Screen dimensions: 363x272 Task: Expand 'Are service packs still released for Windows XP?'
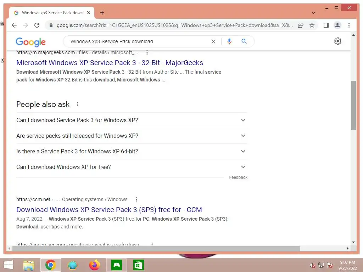(131, 136)
